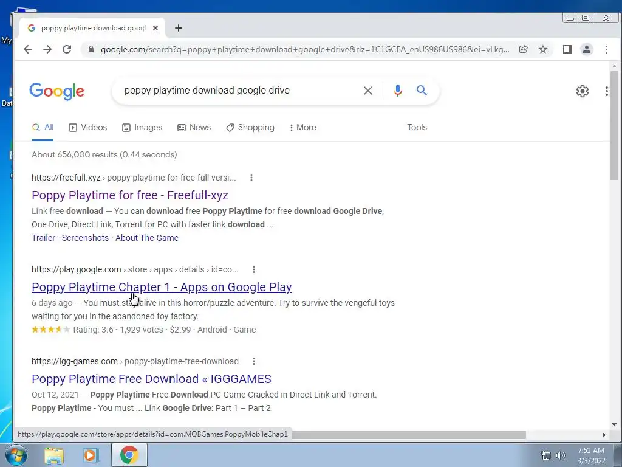The width and height of the screenshot is (622, 467).
Task: Click the Google search text box
Action: click(x=238, y=91)
